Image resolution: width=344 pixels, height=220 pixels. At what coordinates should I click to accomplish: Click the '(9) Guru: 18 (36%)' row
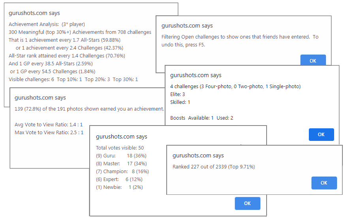point(121,156)
